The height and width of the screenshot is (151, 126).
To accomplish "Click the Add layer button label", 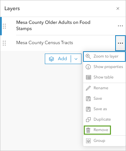I will [x=62, y=59].
